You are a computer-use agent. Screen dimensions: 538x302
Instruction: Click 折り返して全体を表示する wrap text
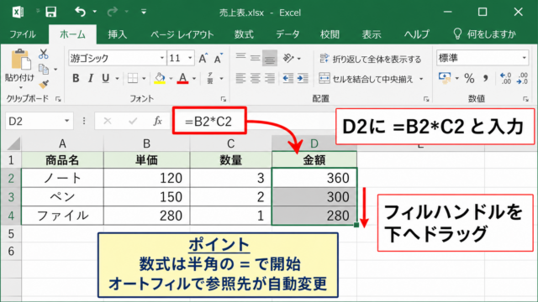pyautogui.click(x=370, y=59)
